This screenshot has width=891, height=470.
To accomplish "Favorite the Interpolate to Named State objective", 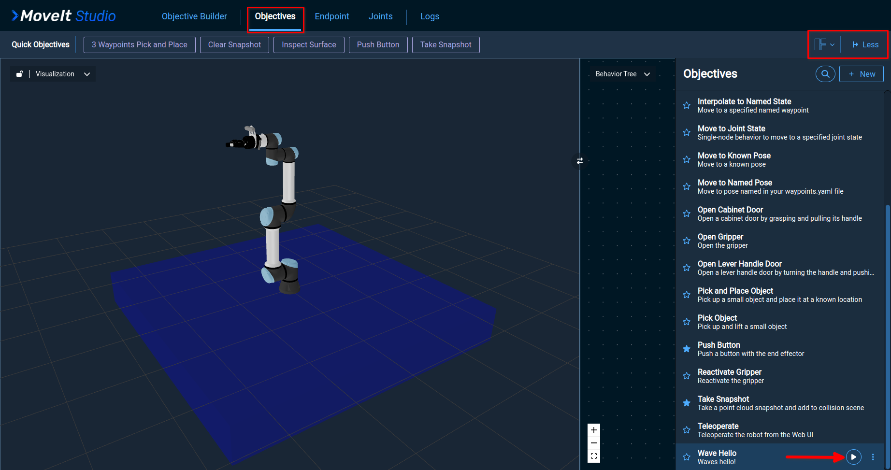I will (687, 105).
